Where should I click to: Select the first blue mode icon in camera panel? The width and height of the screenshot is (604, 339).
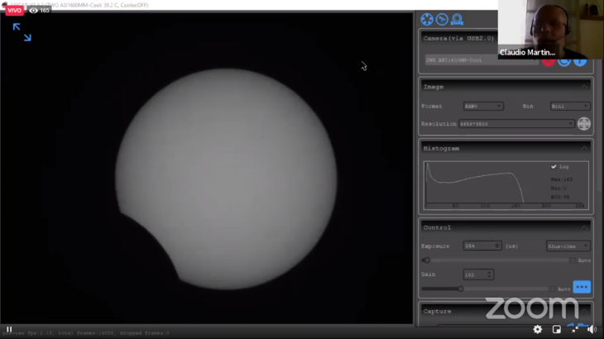point(427,20)
